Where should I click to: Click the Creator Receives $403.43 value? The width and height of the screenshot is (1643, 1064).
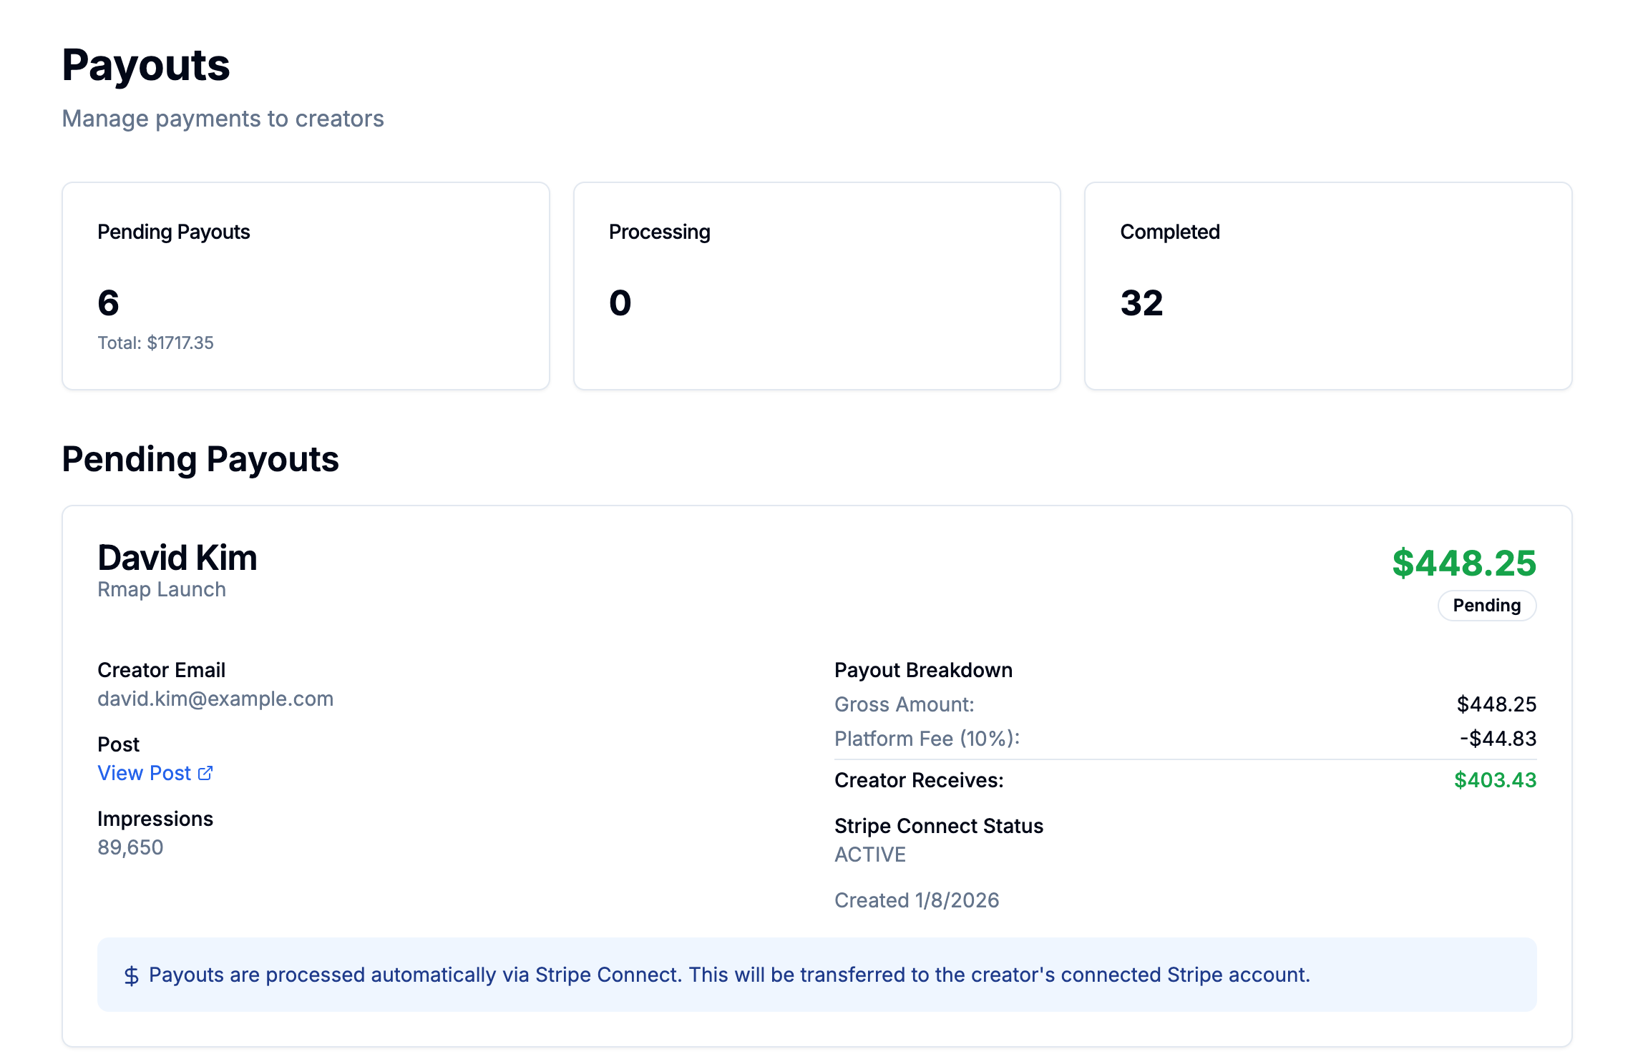pyautogui.click(x=1495, y=780)
